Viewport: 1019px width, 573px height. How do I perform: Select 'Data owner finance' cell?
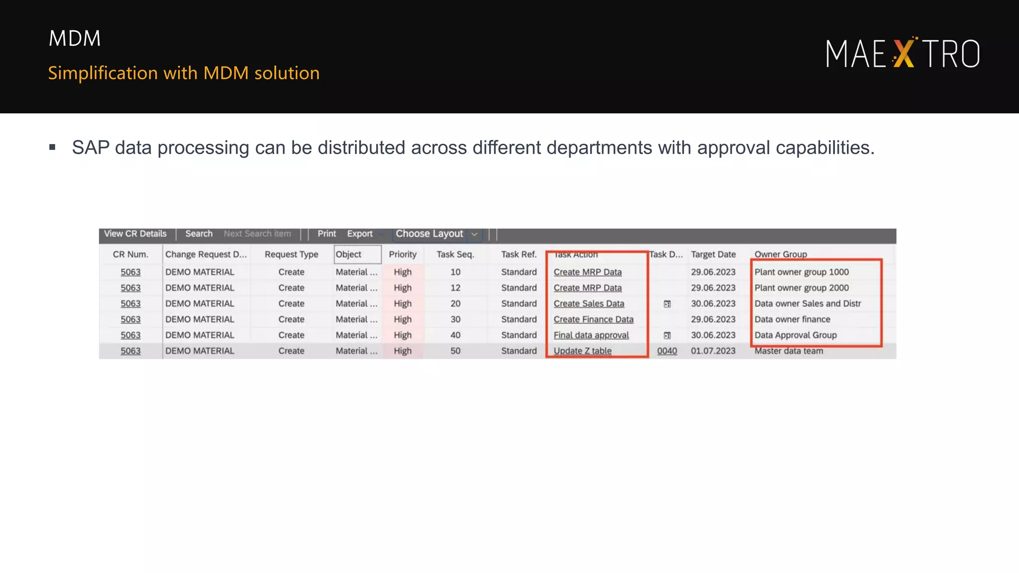[x=792, y=319]
